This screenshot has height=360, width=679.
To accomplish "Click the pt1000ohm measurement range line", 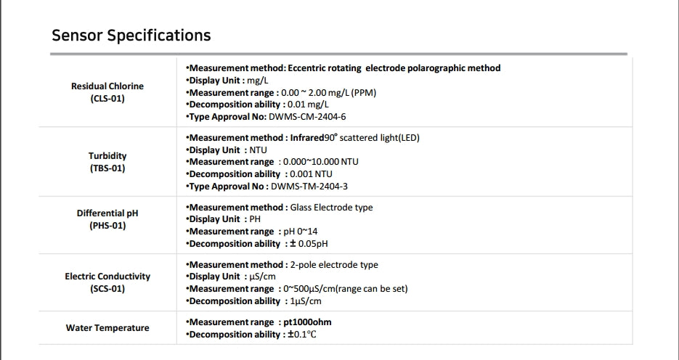I will click(259, 322).
